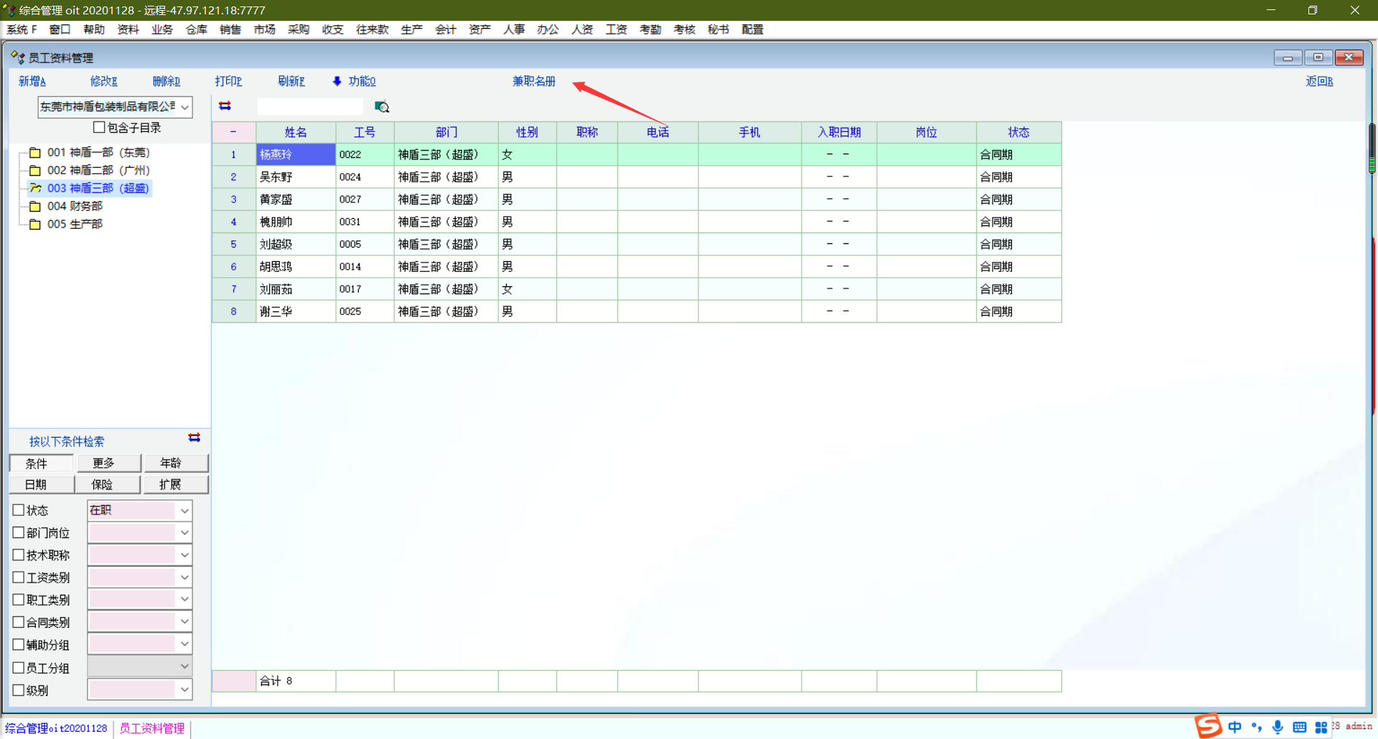Open the 功能 menu with the blue down arrow
This screenshot has width=1378, height=739.
[x=355, y=81]
